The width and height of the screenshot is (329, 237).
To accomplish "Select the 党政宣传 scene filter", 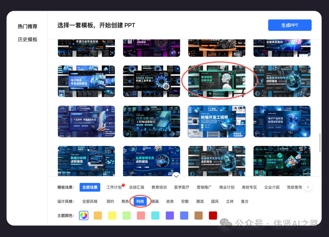I will (x=294, y=187).
